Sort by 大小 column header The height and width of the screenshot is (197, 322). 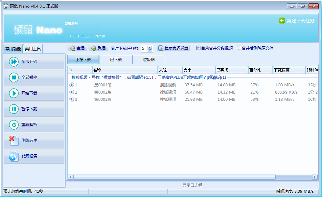[x=199, y=70]
